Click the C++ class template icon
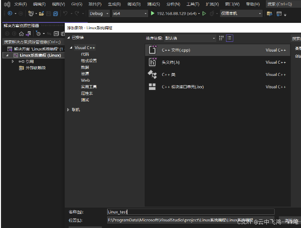 [x=152, y=74]
